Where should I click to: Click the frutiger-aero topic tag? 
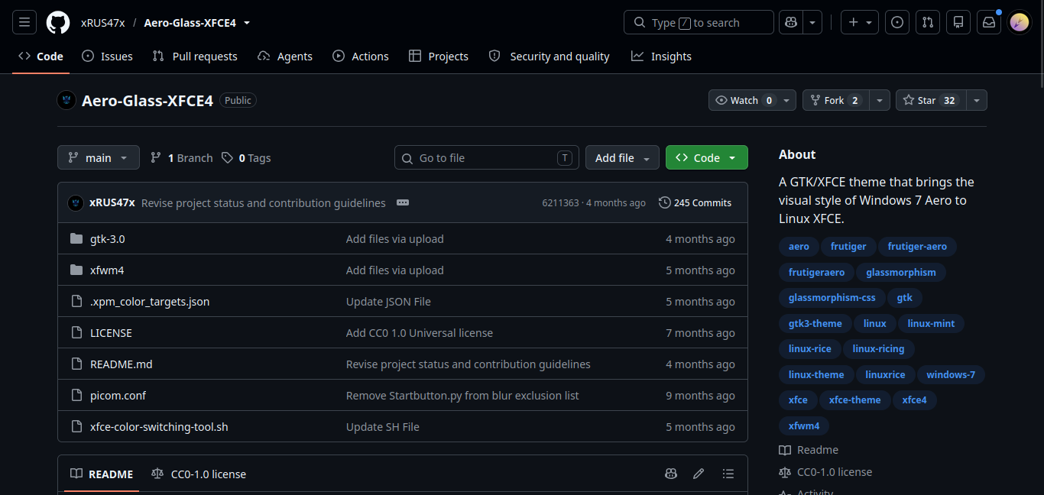coord(917,247)
